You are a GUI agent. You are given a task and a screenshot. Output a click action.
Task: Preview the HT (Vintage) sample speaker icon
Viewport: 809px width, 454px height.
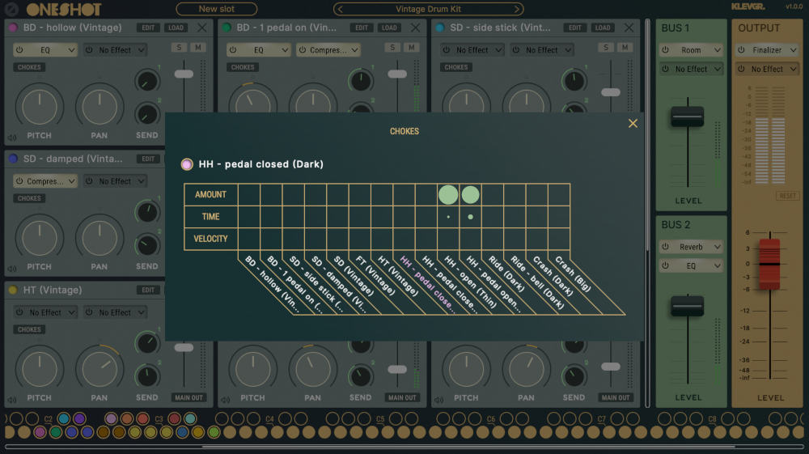(x=11, y=398)
